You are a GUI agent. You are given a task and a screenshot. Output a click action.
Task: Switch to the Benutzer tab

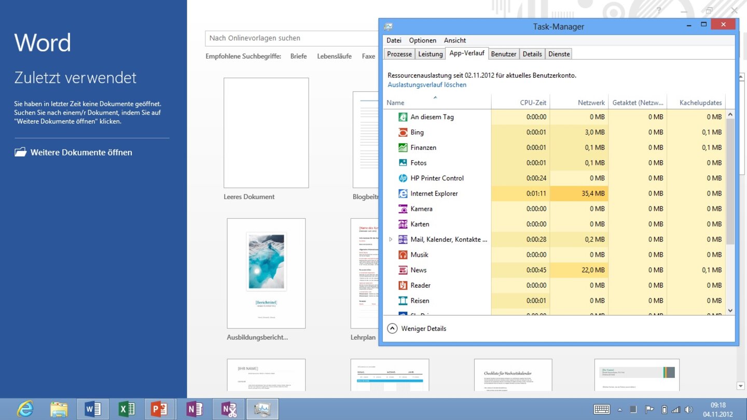[x=504, y=54]
